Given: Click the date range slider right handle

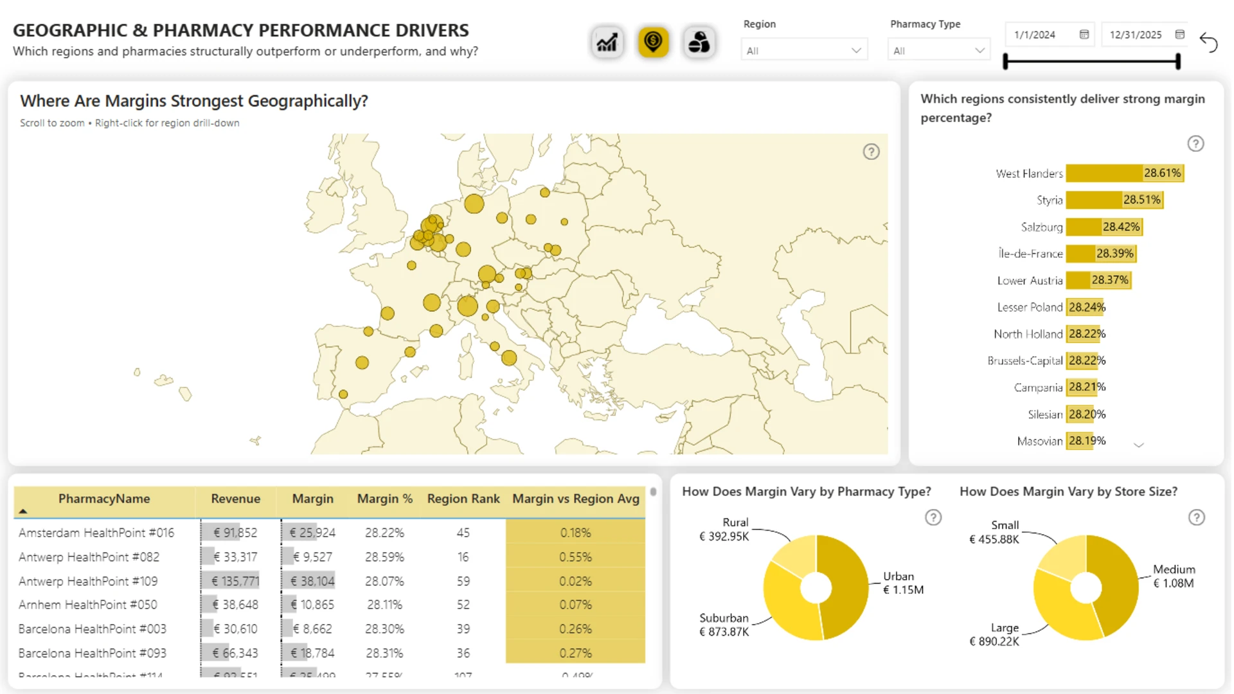Looking at the screenshot, I should (x=1178, y=62).
